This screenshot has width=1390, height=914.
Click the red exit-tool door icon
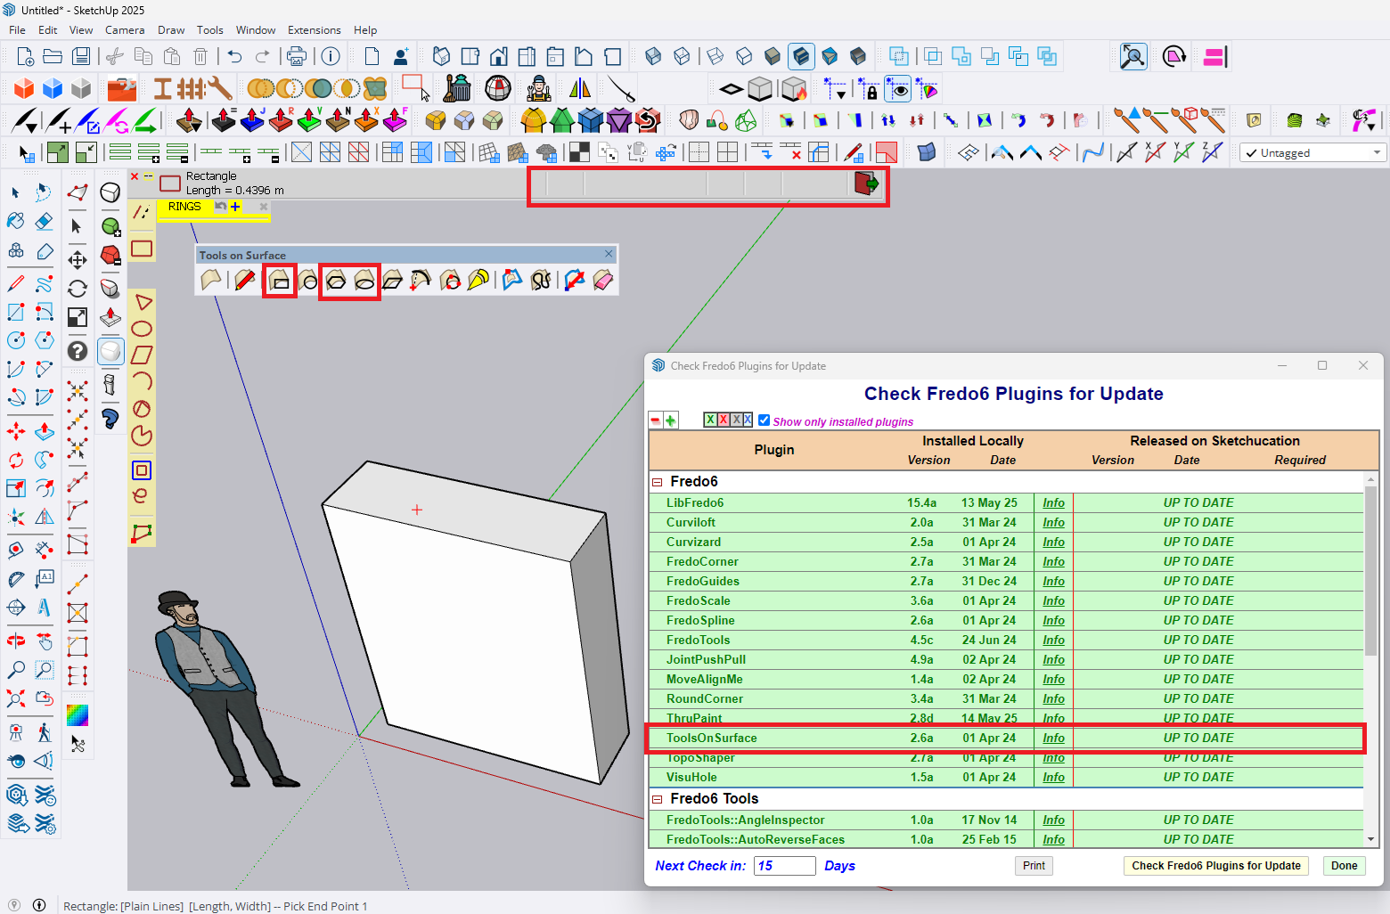866,184
